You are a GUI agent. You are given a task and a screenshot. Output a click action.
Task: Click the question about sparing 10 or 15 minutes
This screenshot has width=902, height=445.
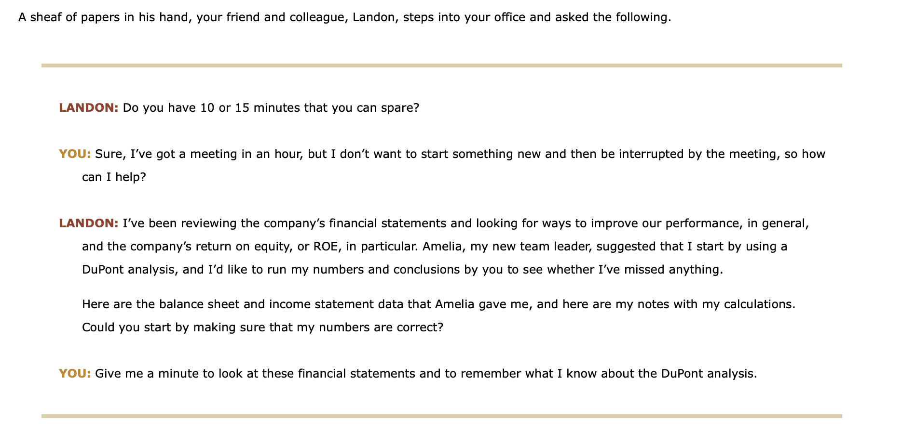coord(271,108)
